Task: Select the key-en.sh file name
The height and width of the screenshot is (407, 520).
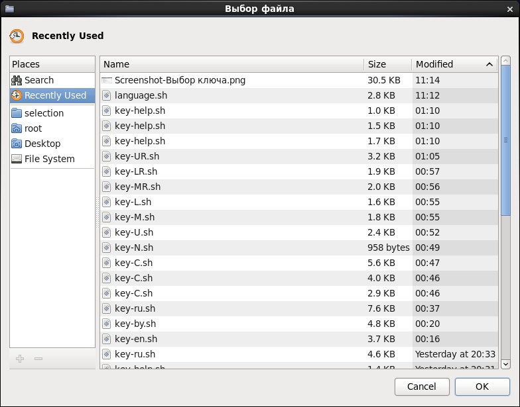Action: coord(136,339)
